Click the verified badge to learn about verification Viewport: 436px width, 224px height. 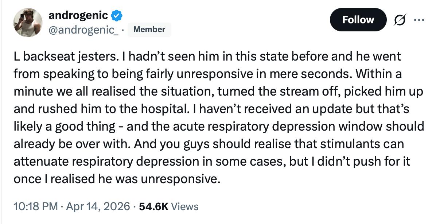pyautogui.click(x=116, y=15)
